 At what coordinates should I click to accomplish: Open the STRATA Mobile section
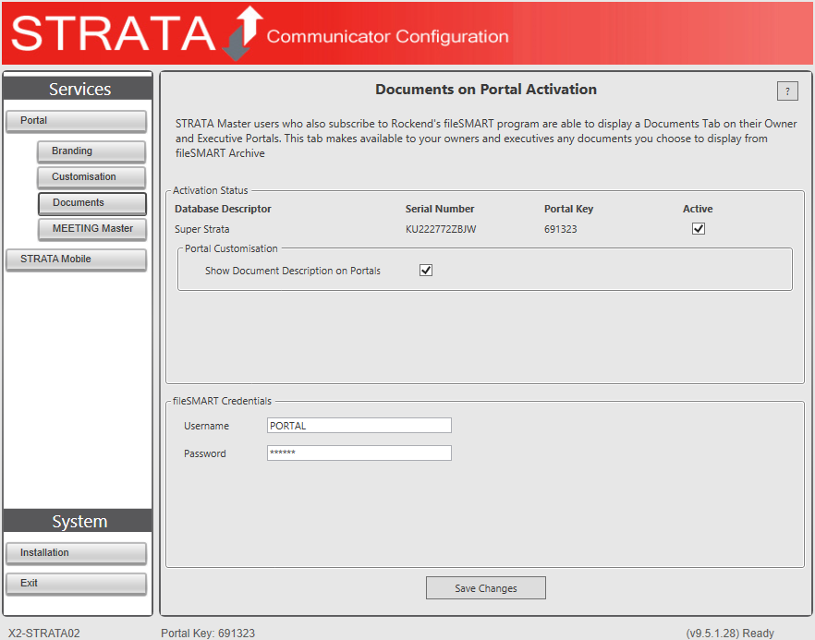77,260
